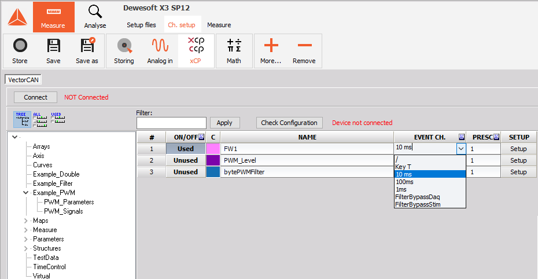Select Curves in the tree

click(43, 165)
